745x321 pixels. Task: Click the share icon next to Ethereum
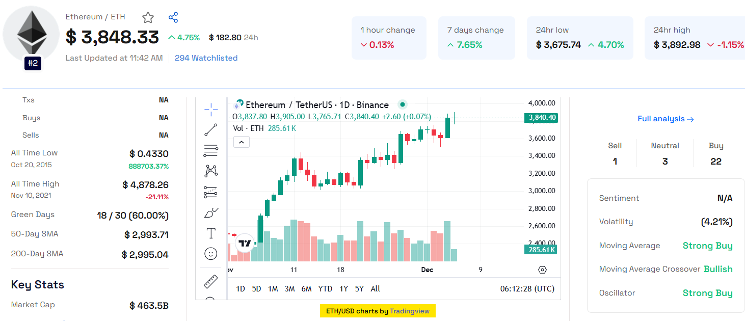(173, 17)
